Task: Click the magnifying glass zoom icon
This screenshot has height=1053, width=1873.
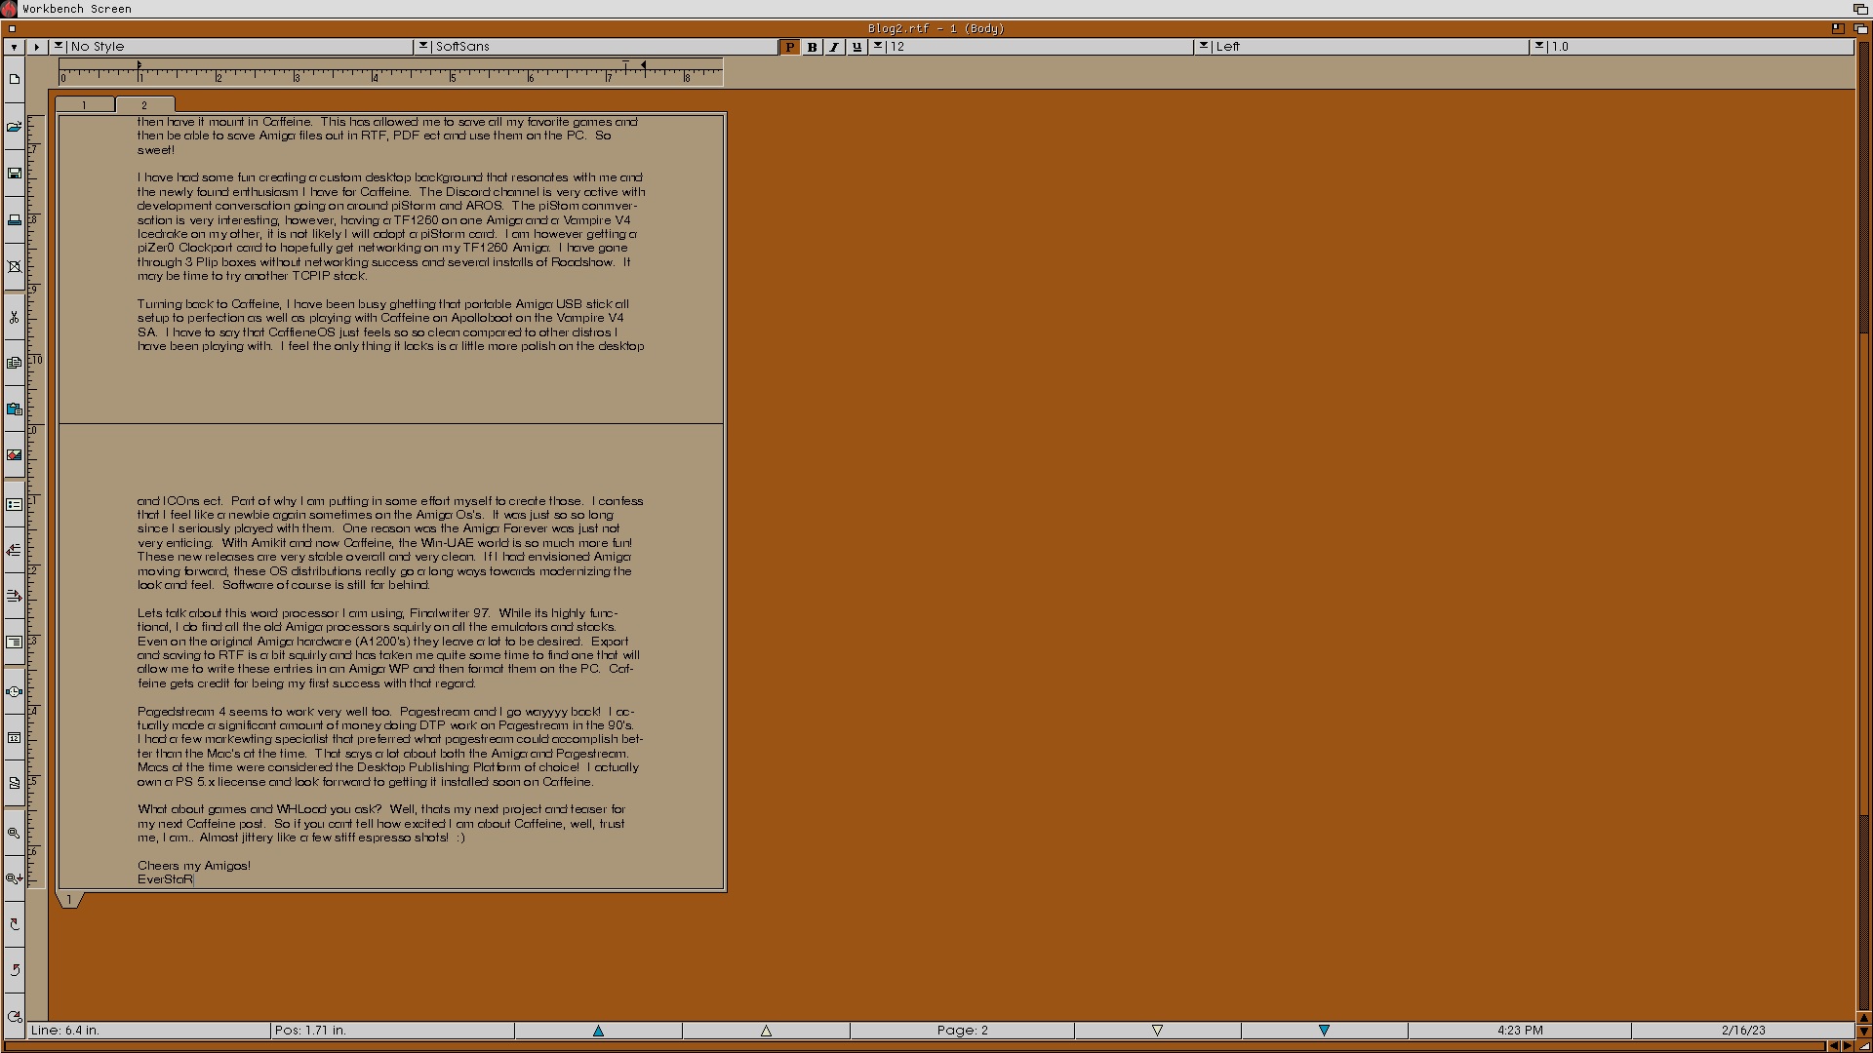Action: pyautogui.click(x=15, y=833)
